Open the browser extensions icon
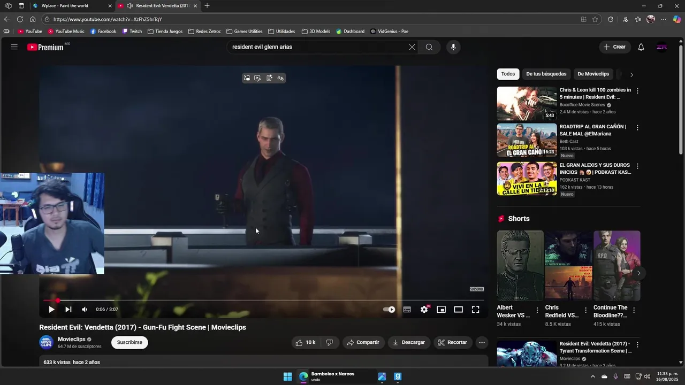 click(611, 19)
